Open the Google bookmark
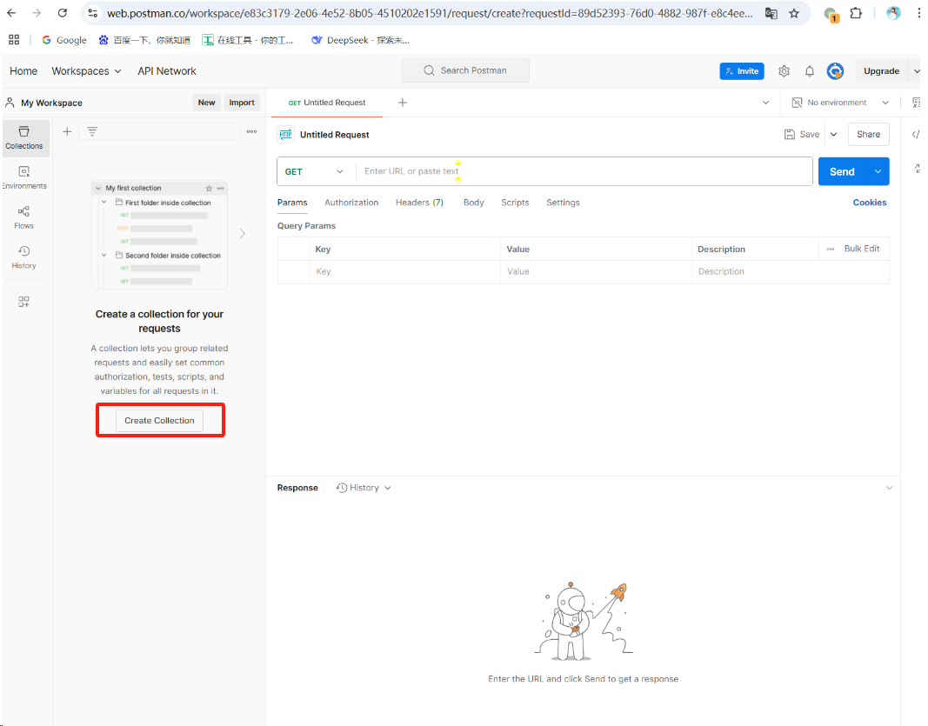928x726 pixels. pyautogui.click(x=64, y=40)
